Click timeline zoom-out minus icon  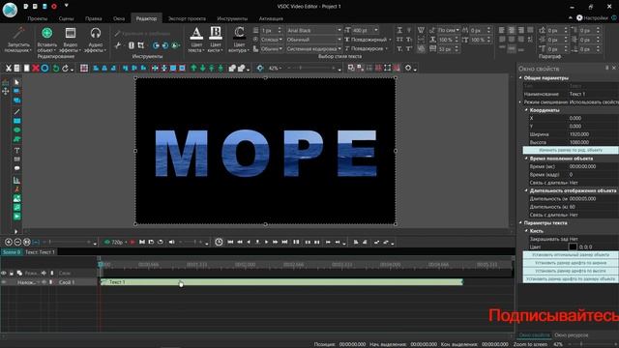pyautogui.click(x=17, y=242)
